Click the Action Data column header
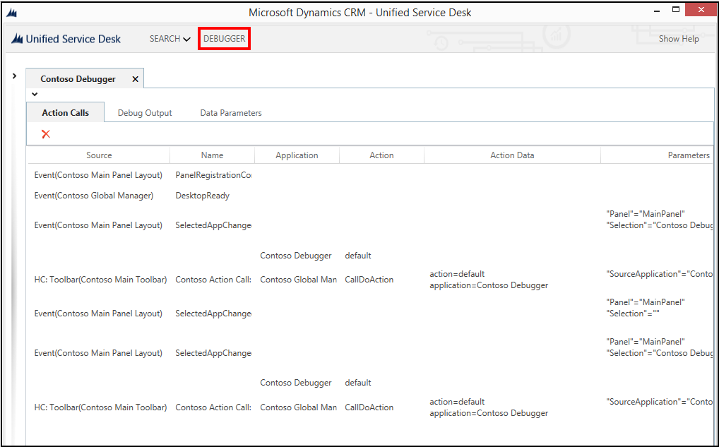The image size is (719, 447). [x=512, y=155]
